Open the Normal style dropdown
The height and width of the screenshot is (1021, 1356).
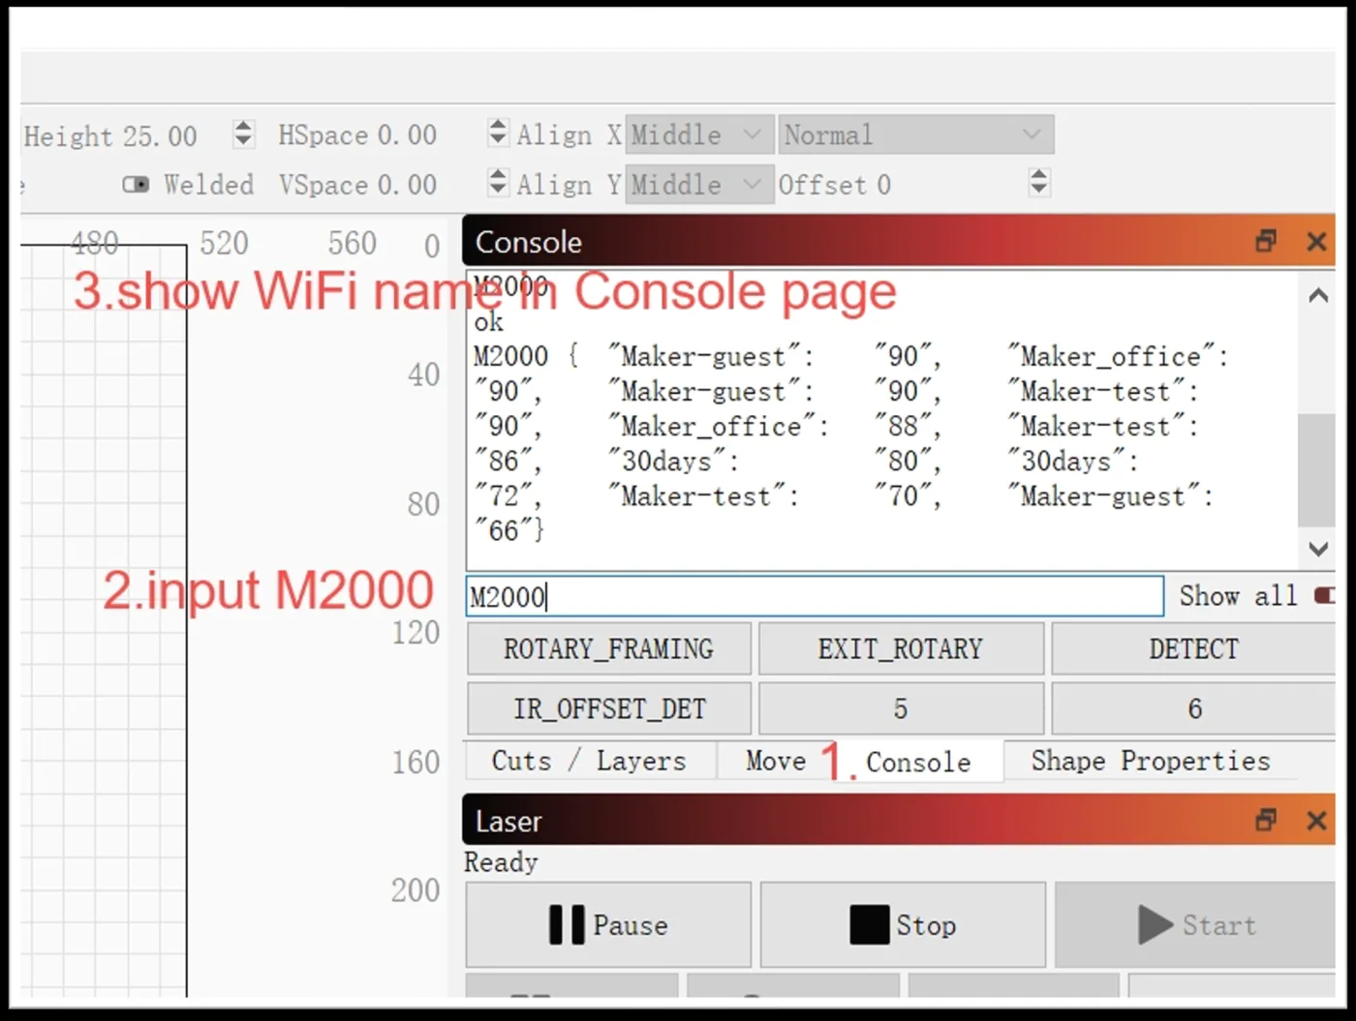pos(915,135)
